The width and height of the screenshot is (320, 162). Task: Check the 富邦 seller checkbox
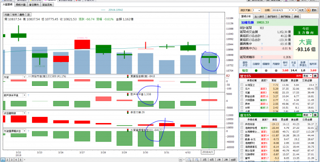click(242, 158)
